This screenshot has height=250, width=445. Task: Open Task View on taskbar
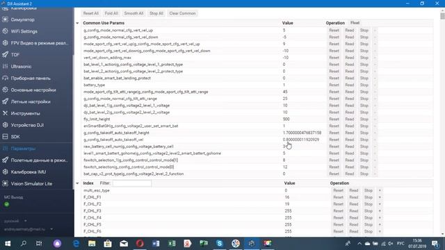[x=39, y=244]
